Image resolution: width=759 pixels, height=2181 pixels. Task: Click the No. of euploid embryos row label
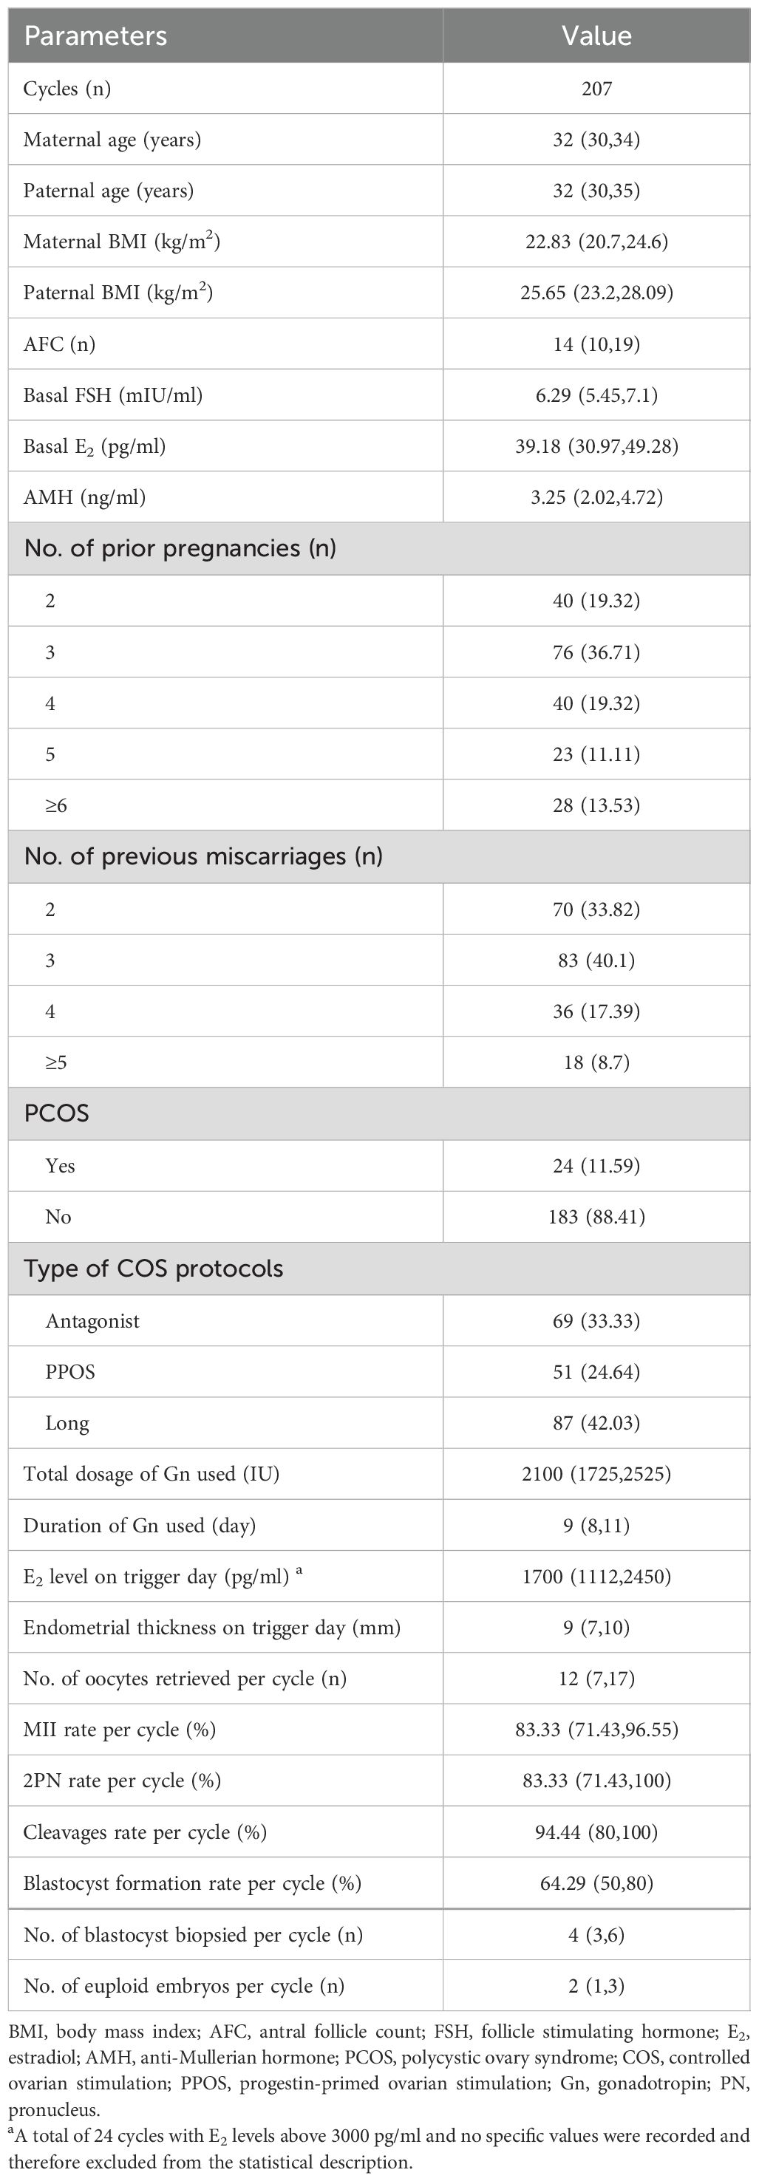(184, 1985)
